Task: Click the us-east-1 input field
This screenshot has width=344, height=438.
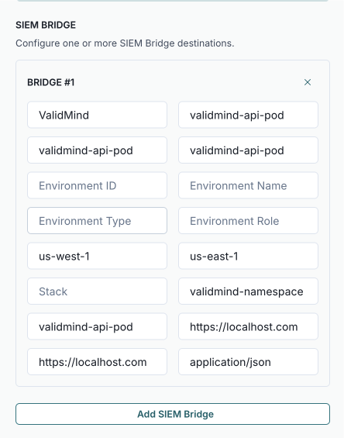Action: tap(248, 256)
